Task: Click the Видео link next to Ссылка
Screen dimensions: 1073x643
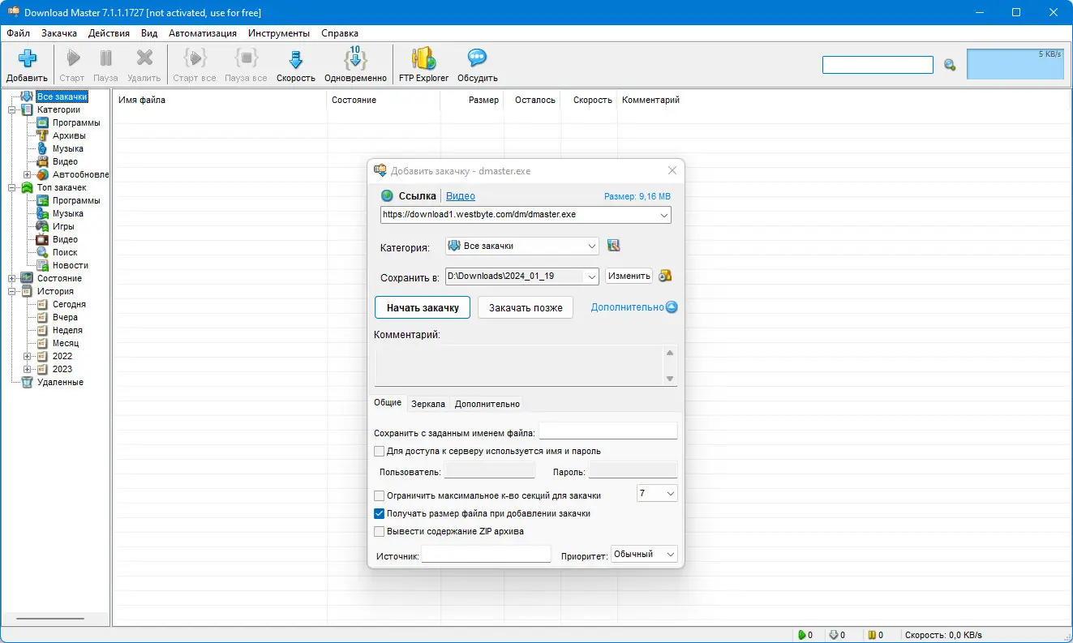Action: [461, 196]
